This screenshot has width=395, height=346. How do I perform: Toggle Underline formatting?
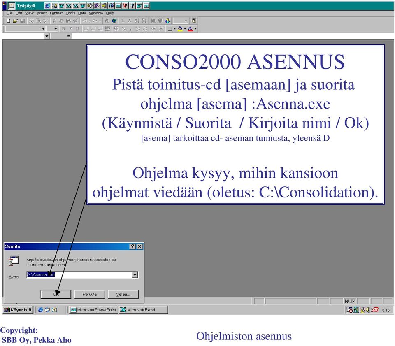[x=78, y=29]
